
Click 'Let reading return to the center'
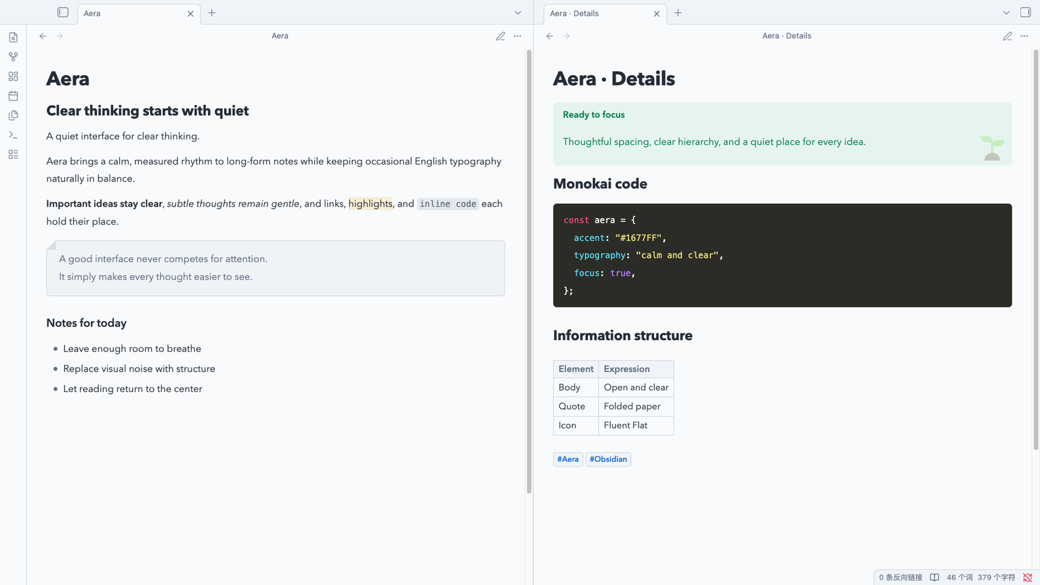point(133,389)
